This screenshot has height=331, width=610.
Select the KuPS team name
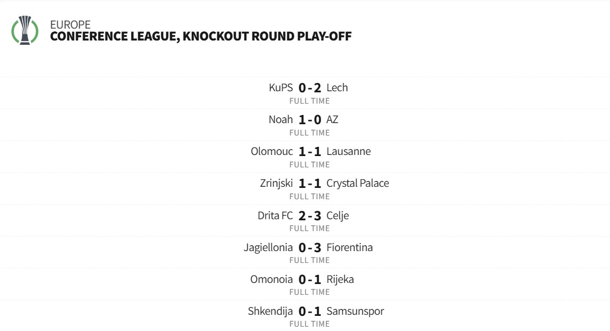coord(280,87)
